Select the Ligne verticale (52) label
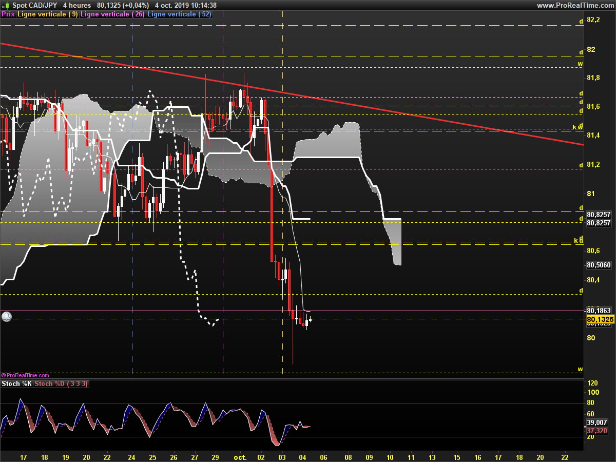 click(x=179, y=14)
